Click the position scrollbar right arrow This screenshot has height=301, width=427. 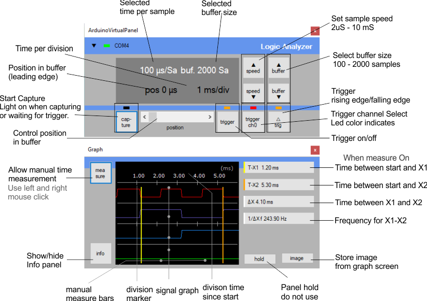210,117
